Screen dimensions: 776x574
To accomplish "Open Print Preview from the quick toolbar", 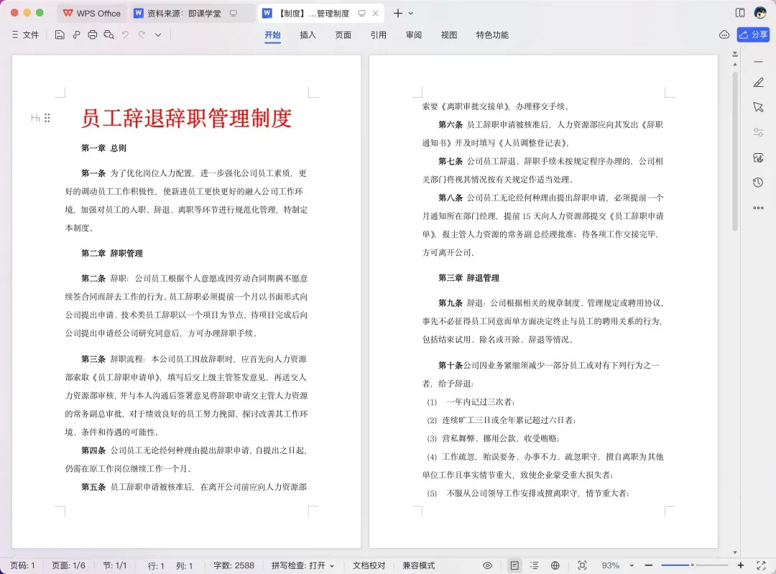I will click(109, 34).
